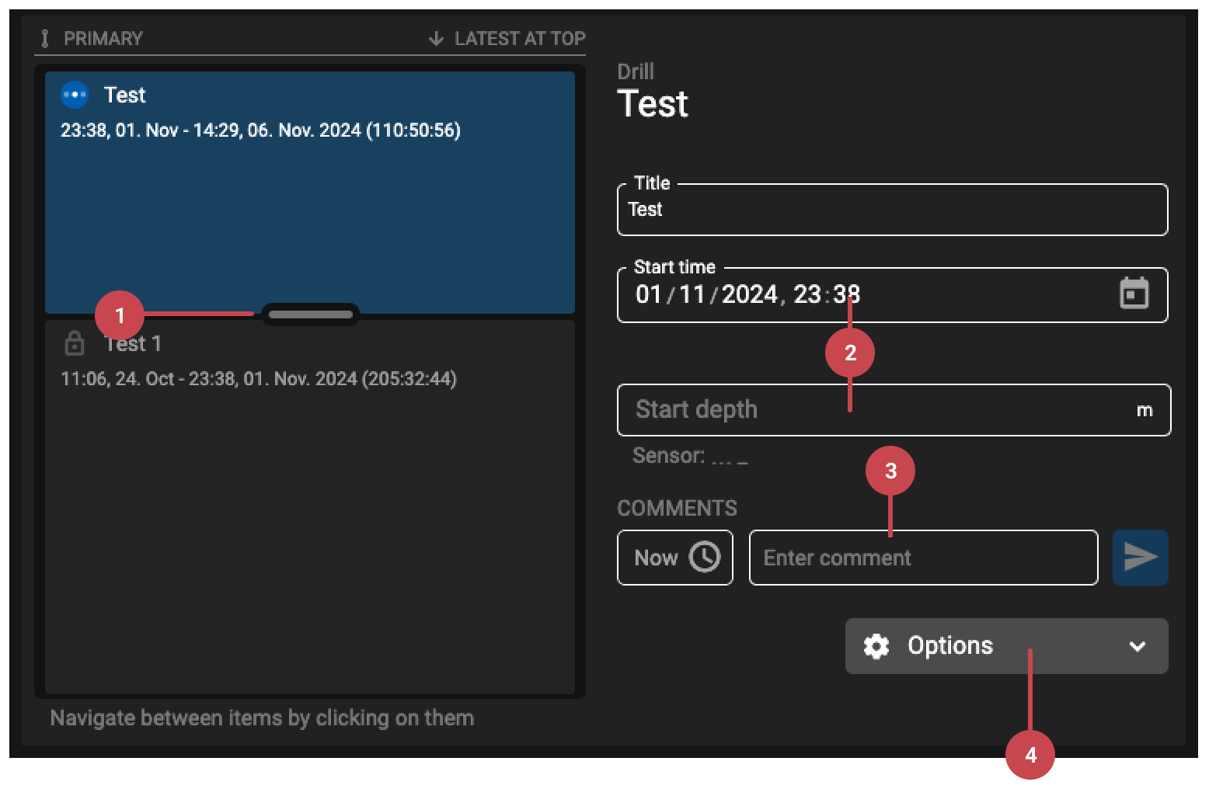Image resolution: width=1209 pixels, height=789 pixels.
Task: Click the down arrow sort icon
Action: point(436,38)
